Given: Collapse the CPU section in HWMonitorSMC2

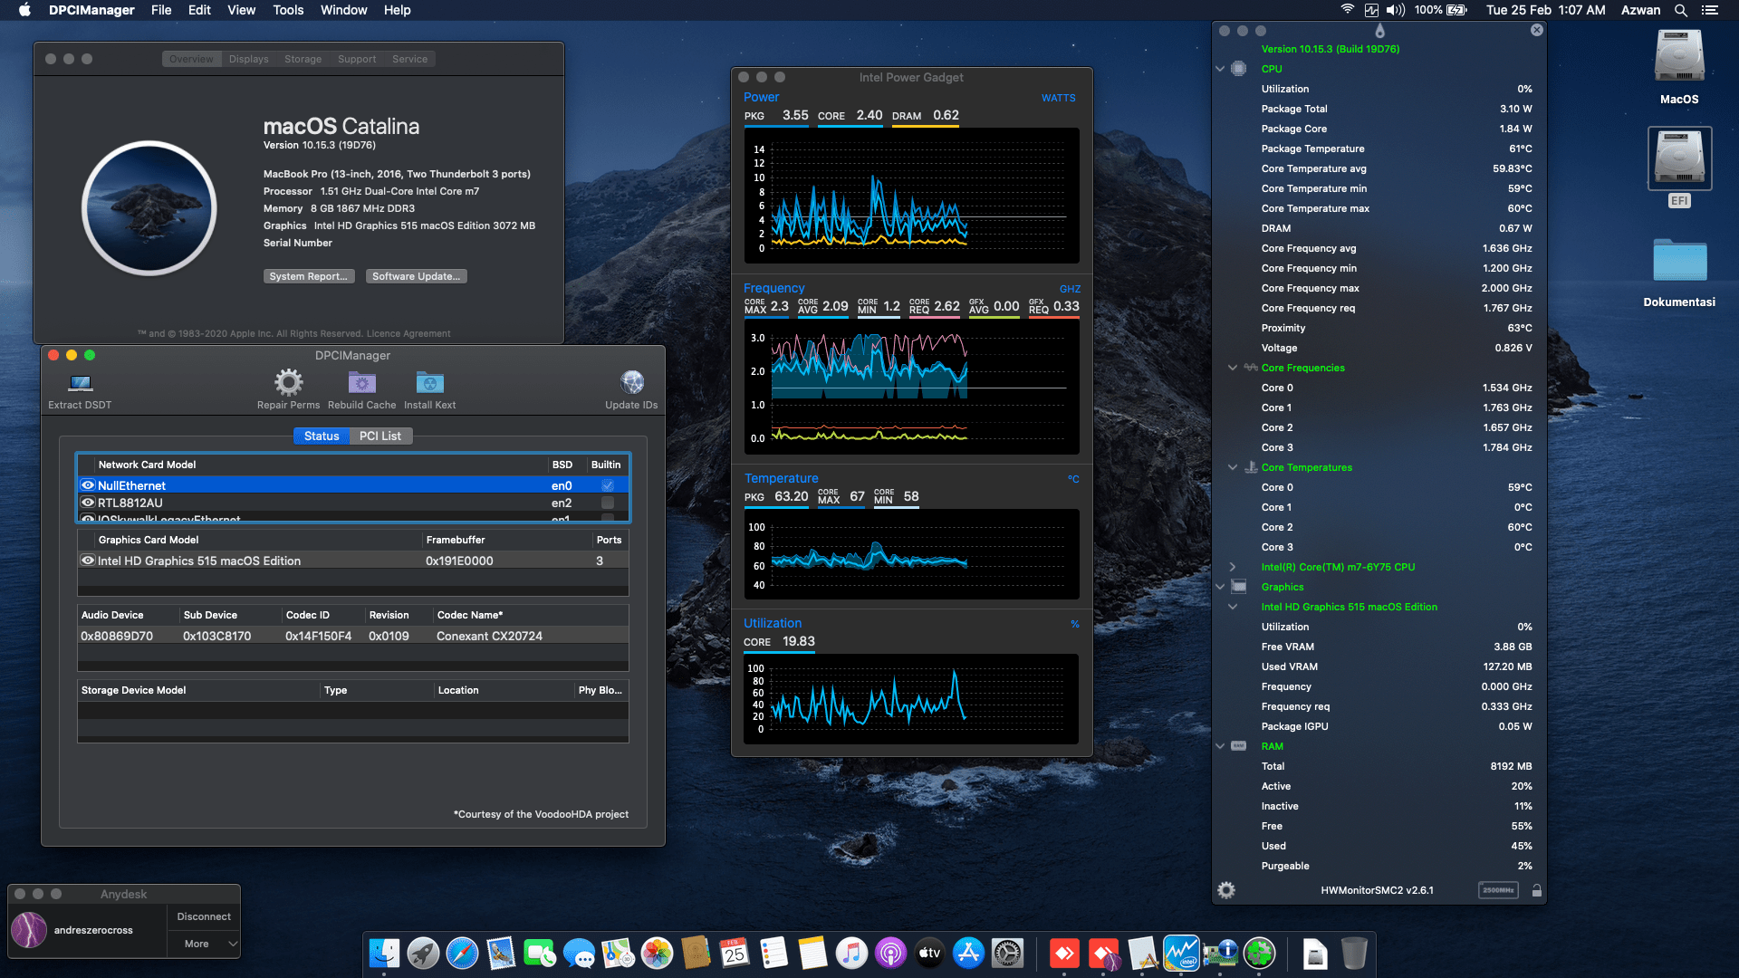Looking at the screenshot, I should click(x=1221, y=68).
